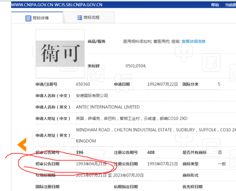Select the text ANTEC INTERNATIONAL LIMITED
This screenshot has width=236, height=191.
108,107
